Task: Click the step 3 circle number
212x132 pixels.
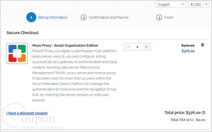Action: click(x=159, y=18)
